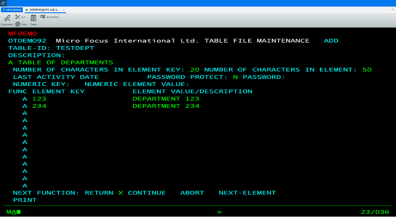Click the Open Session button
396x217 pixels.
tap(12, 10)
